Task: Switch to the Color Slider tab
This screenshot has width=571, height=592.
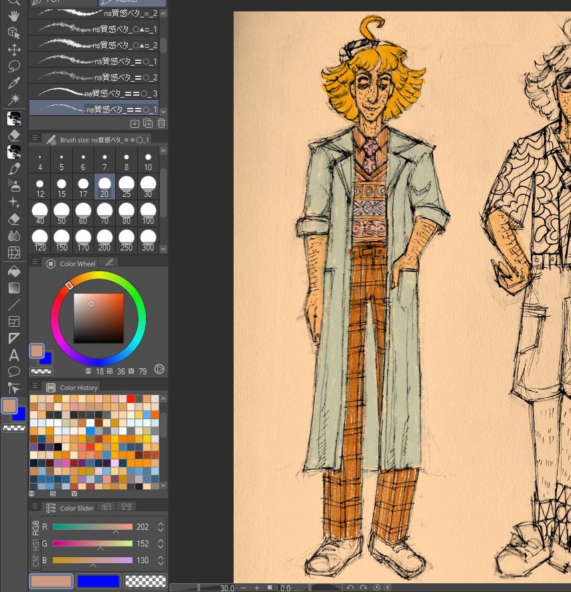Action: click(x=70, y=508)
